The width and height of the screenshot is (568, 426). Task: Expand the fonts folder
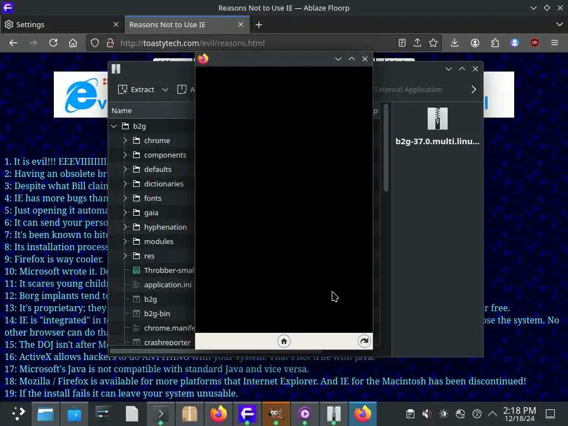point(125,198)
